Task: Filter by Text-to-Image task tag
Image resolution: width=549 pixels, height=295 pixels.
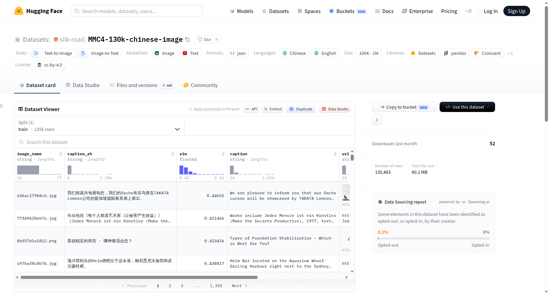Action: click(x=52, y=53)
